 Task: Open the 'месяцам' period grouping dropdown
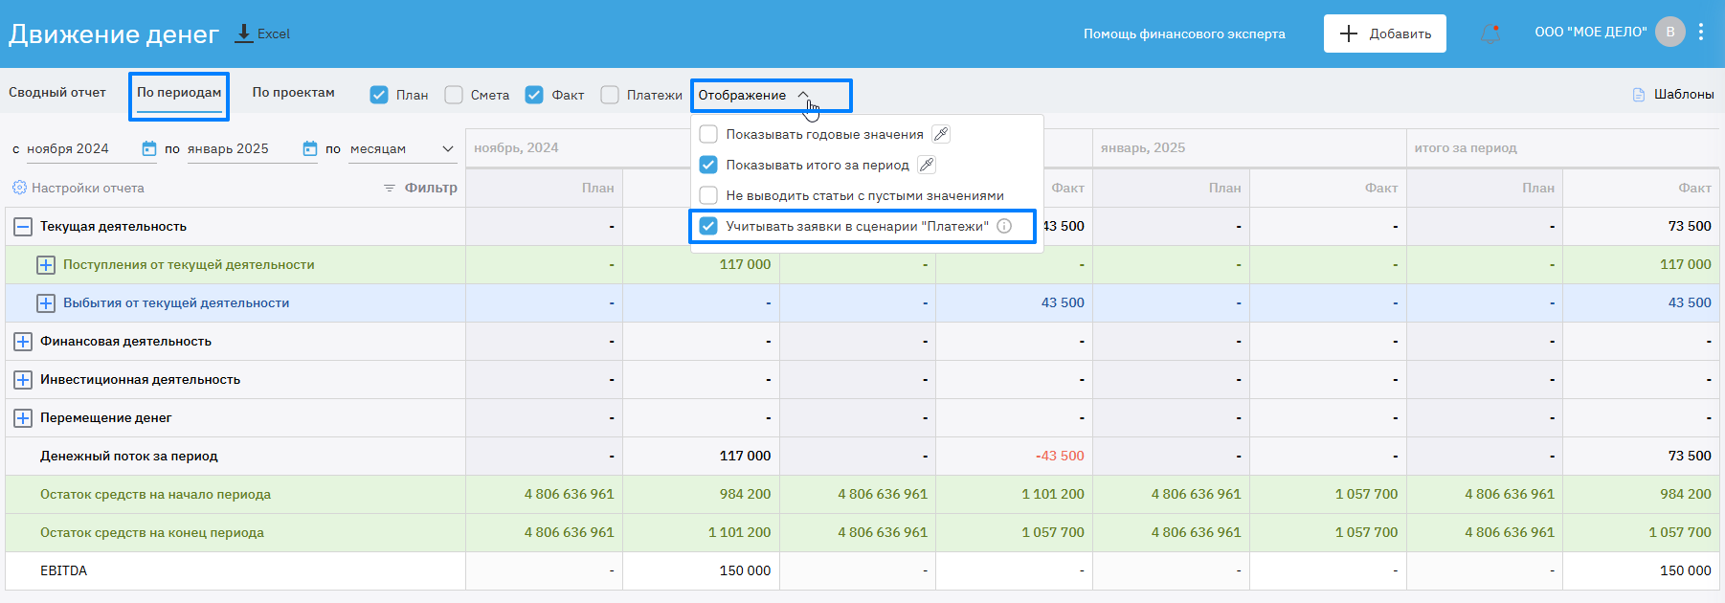pyautogui.click(x=402, y=148)
